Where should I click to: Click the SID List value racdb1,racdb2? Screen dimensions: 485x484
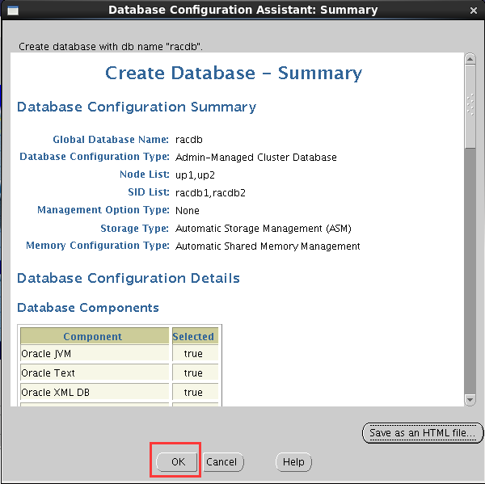(x=210, y=193)
